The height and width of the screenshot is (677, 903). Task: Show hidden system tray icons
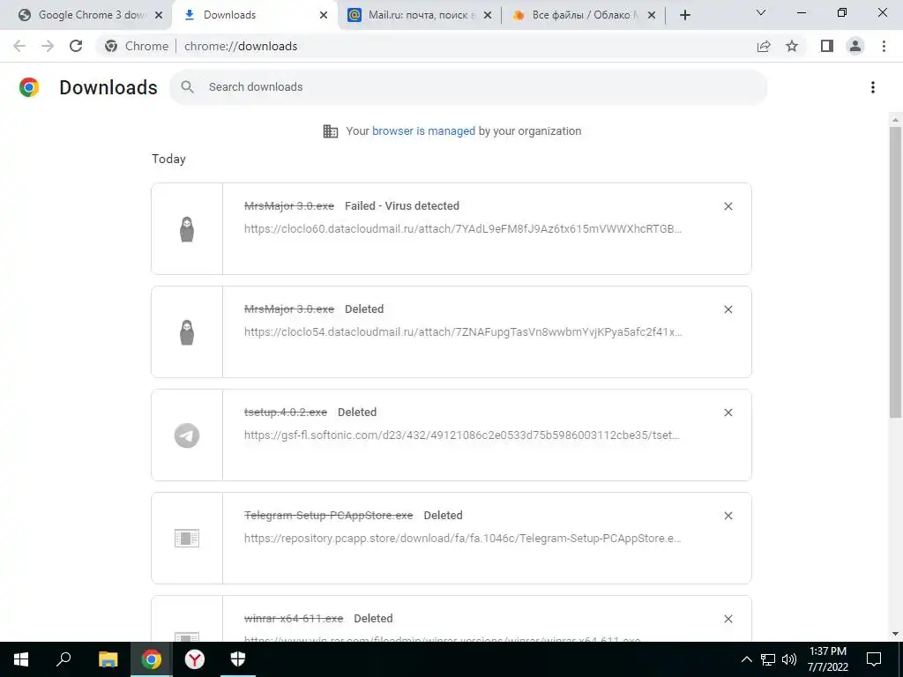pyautogui.click(x=746, y=659)
